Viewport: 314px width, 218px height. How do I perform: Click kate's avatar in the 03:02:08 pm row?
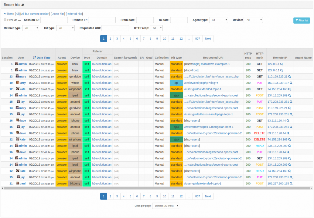18,89
